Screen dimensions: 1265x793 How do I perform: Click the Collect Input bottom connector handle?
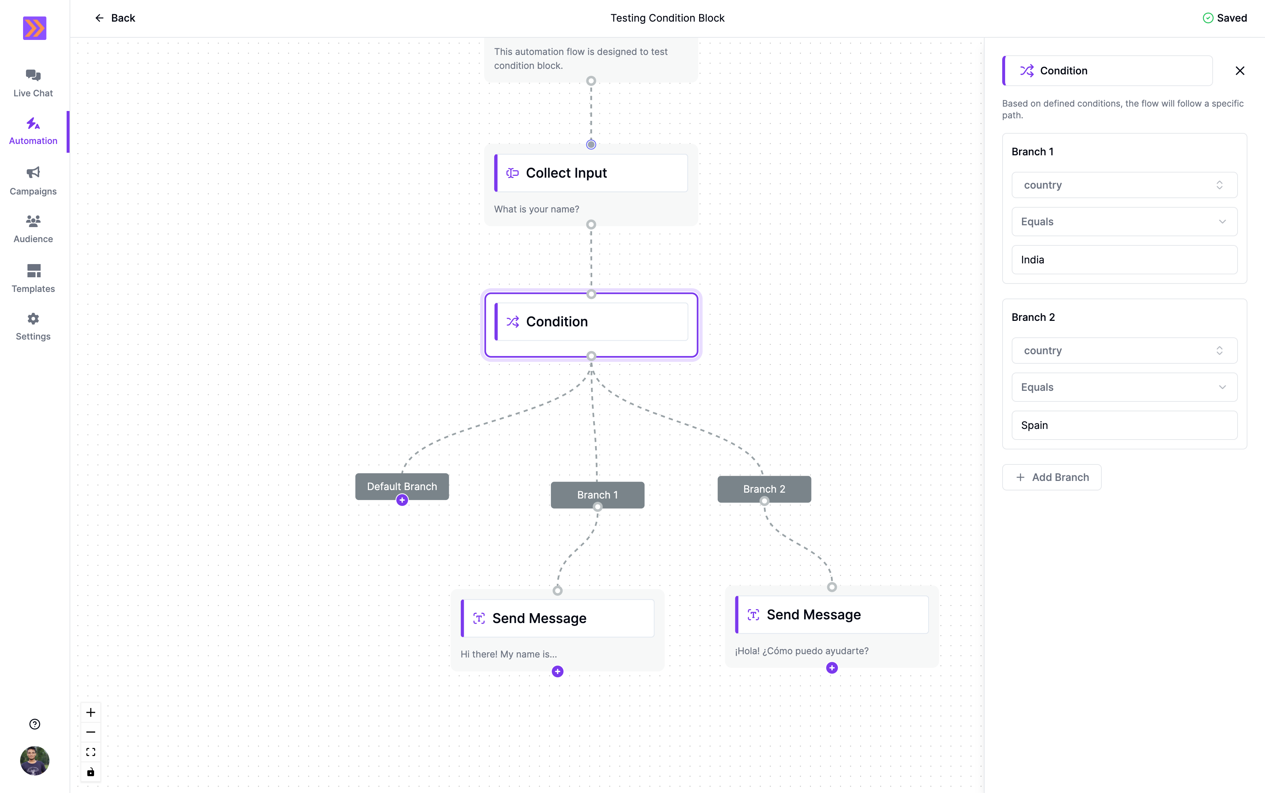[x=591, y=225]
